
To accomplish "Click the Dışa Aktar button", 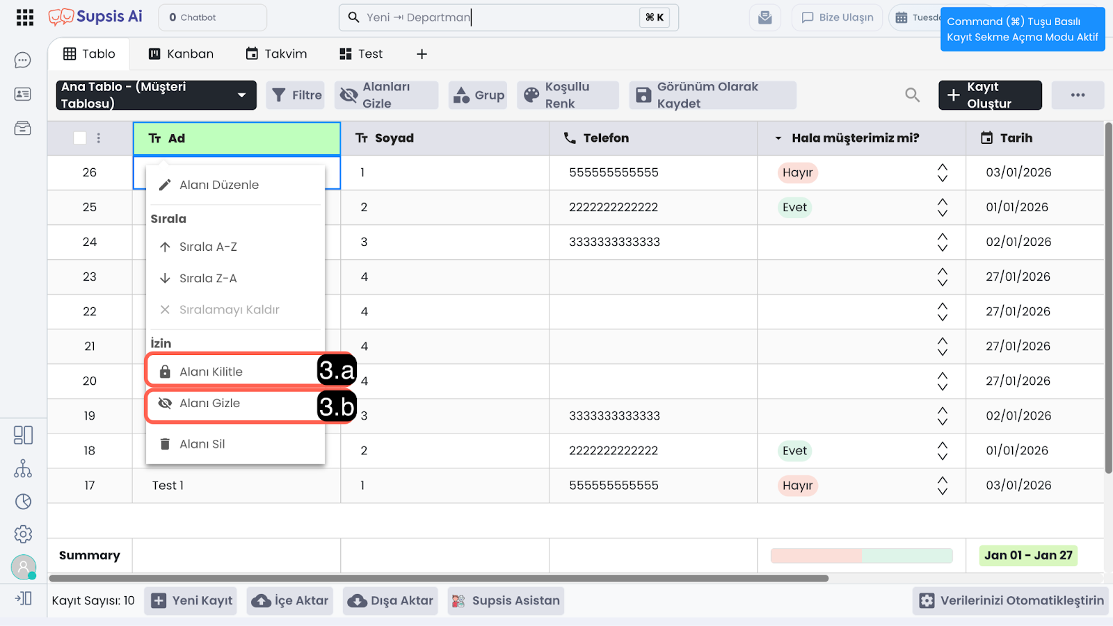I will (x=392, y=601).
